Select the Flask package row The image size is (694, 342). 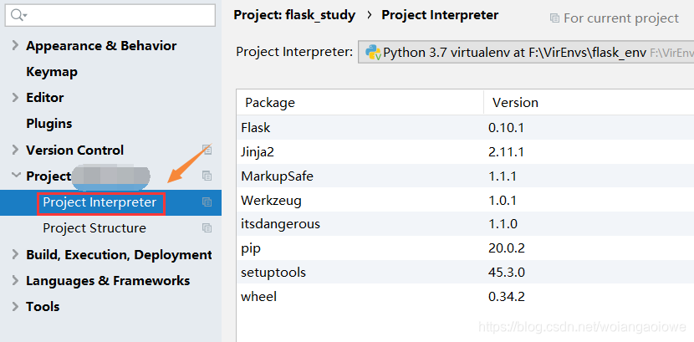[256, 128]
